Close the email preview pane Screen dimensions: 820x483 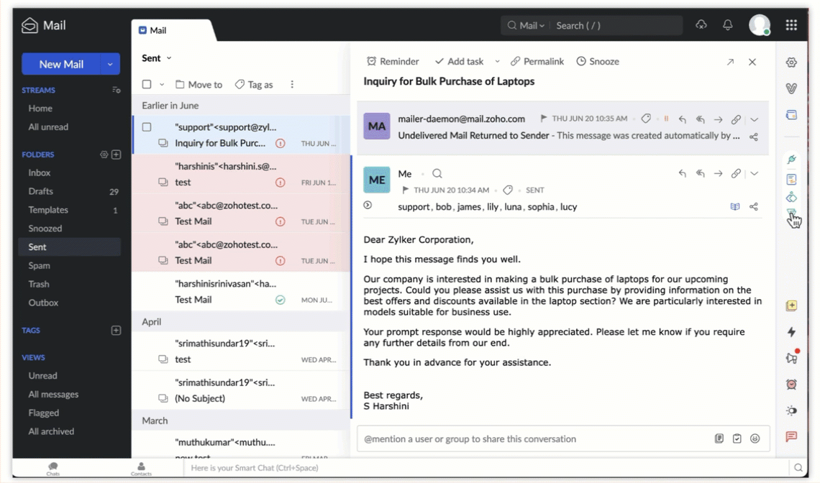coord(752,62)
